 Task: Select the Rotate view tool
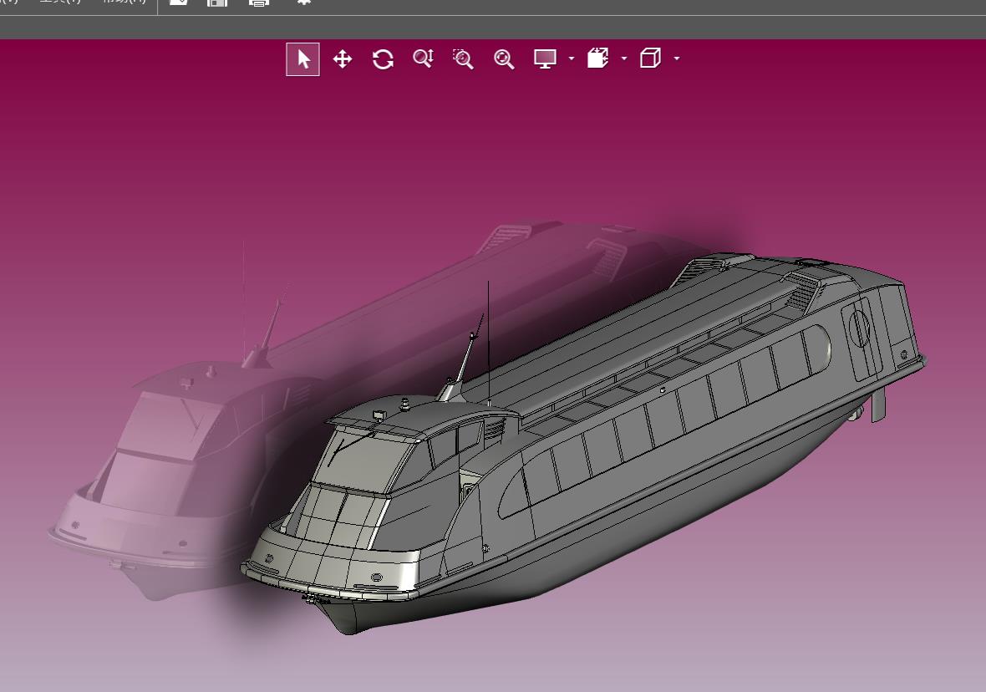tap(383, 59)
